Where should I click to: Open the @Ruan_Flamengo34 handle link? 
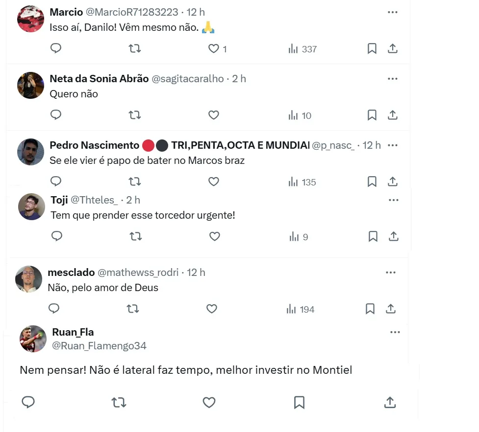pyautogui.click(x=99, y=346)
